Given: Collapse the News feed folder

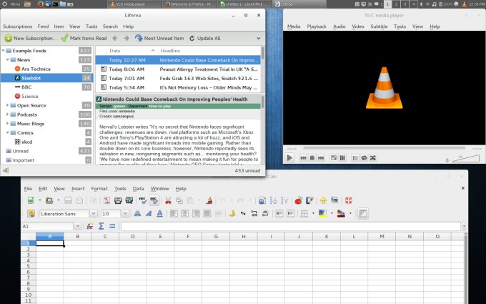Looking at the screenshot, I should tap(8, 59).
